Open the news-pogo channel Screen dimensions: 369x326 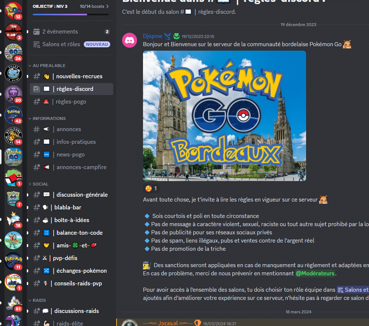(71, 155)
